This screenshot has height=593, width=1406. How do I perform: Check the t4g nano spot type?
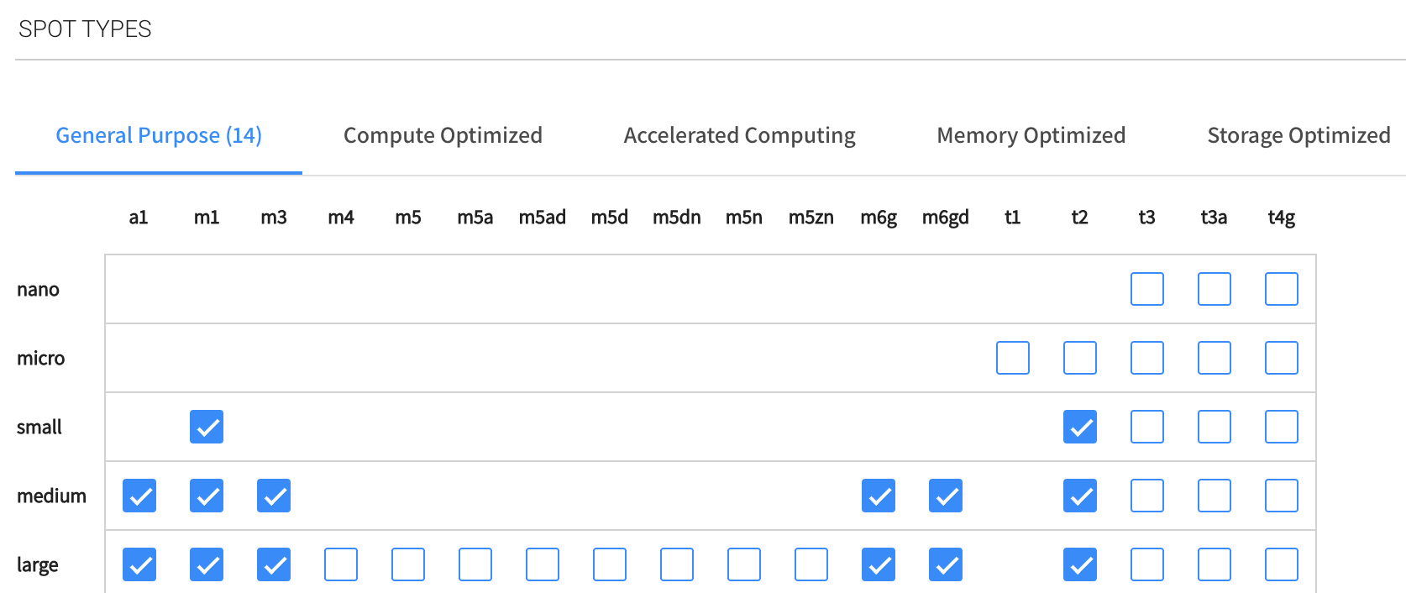pos(1282,289)
